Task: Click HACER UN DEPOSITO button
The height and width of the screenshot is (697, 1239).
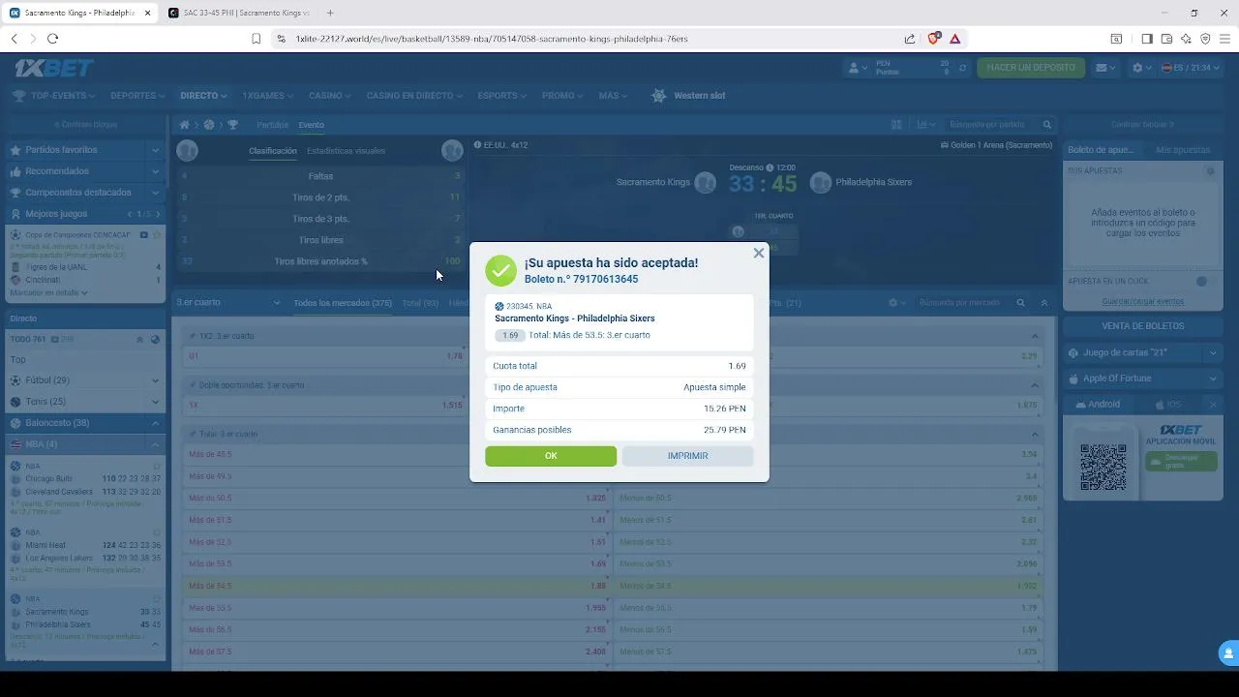Action: pos(1031,68)
